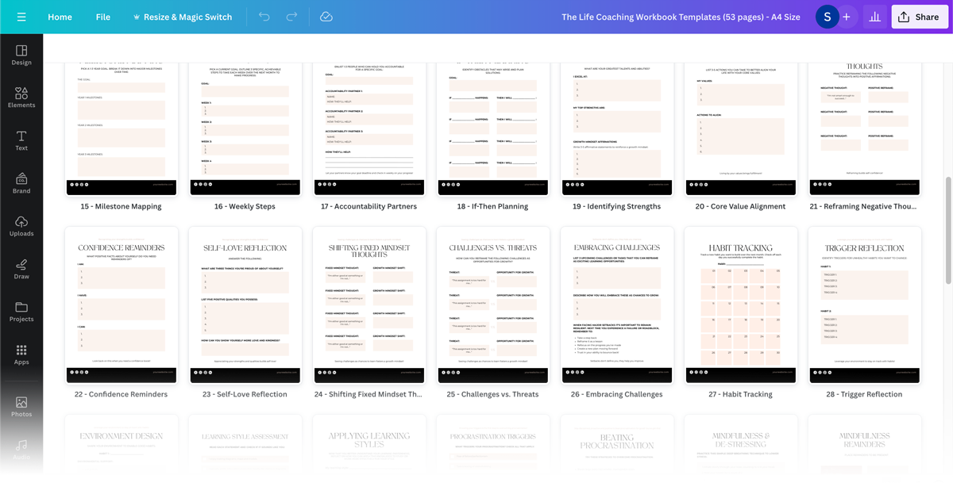Open the Photos panel
Screen dimensions: 953x498
click(x=21, y=407)
